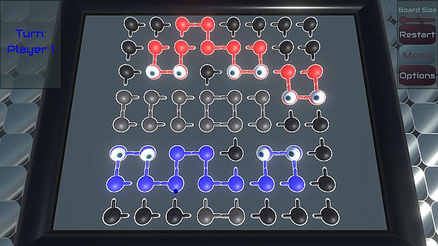Image resolution: width=438 pixels, height=246 pixels.
Task: Select the top-left node of the gray square loop
Action: (207, 97)
